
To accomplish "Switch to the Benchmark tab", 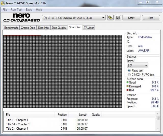I will coord(11,28).
